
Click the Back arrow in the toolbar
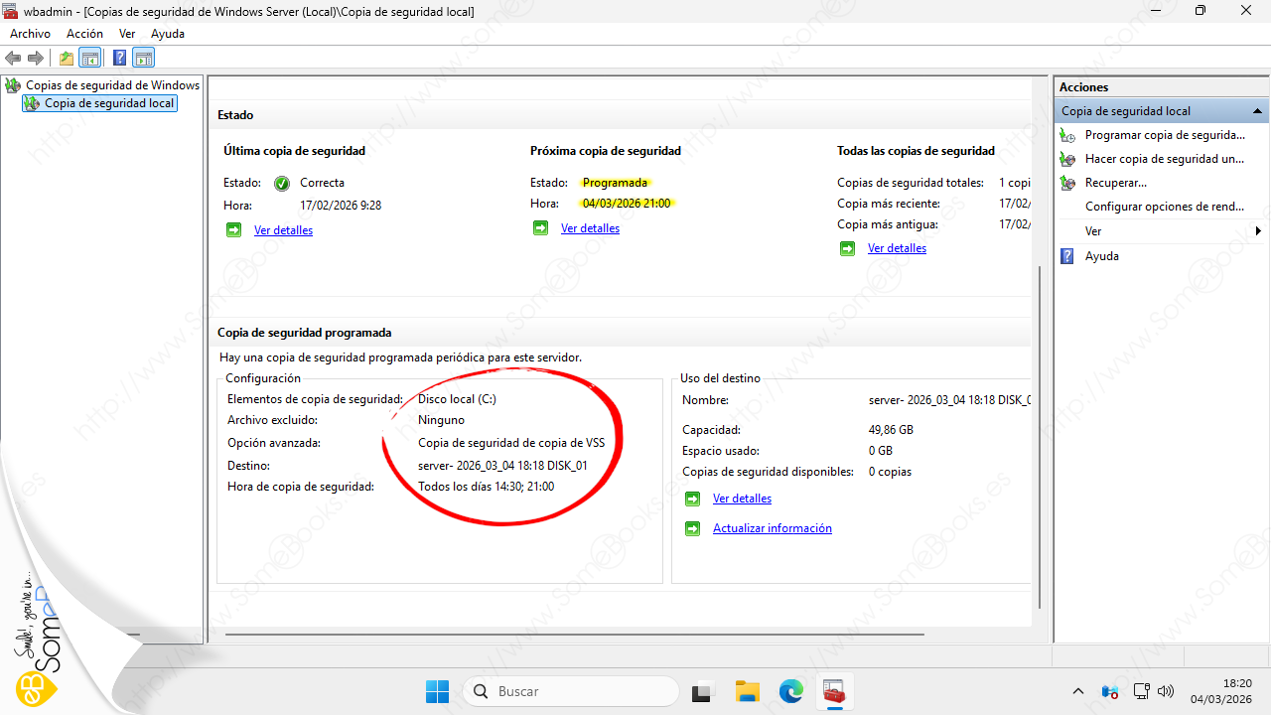pos(13,59)
